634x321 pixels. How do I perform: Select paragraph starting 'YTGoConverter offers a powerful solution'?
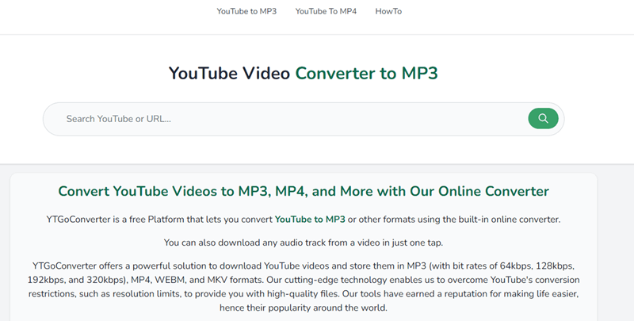tap(304, 287)
